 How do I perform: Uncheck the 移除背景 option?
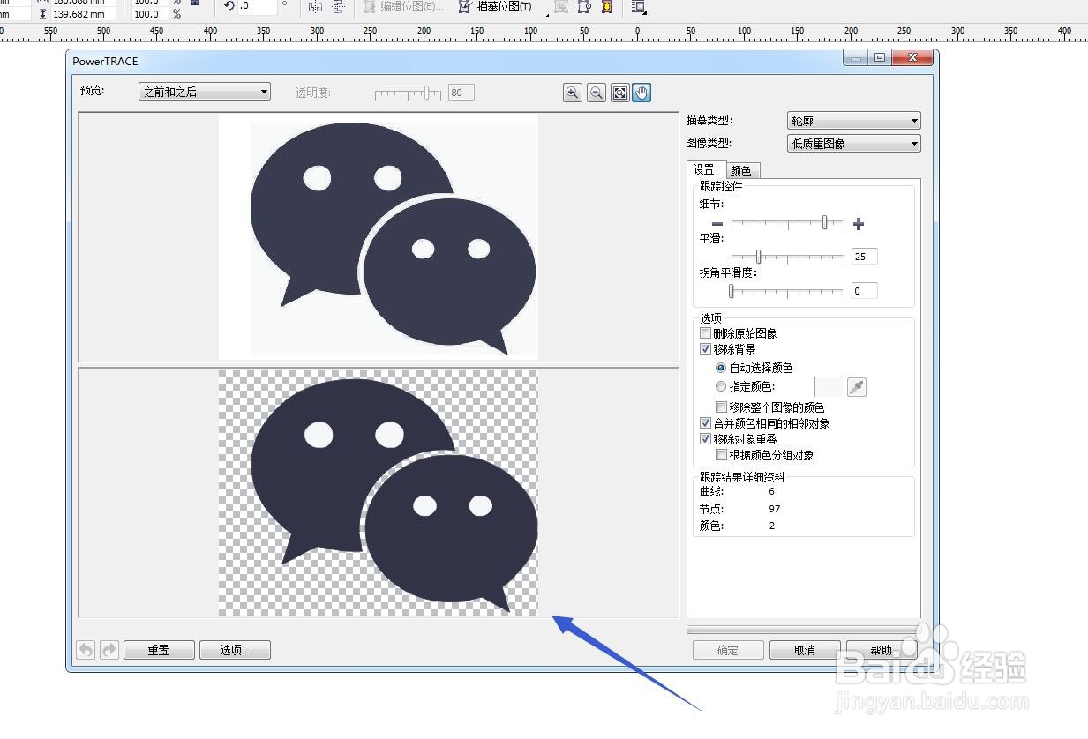[705, 348]
